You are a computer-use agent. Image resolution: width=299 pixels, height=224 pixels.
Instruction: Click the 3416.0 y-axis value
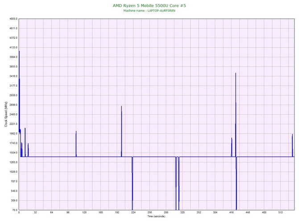tap(13, 76)
